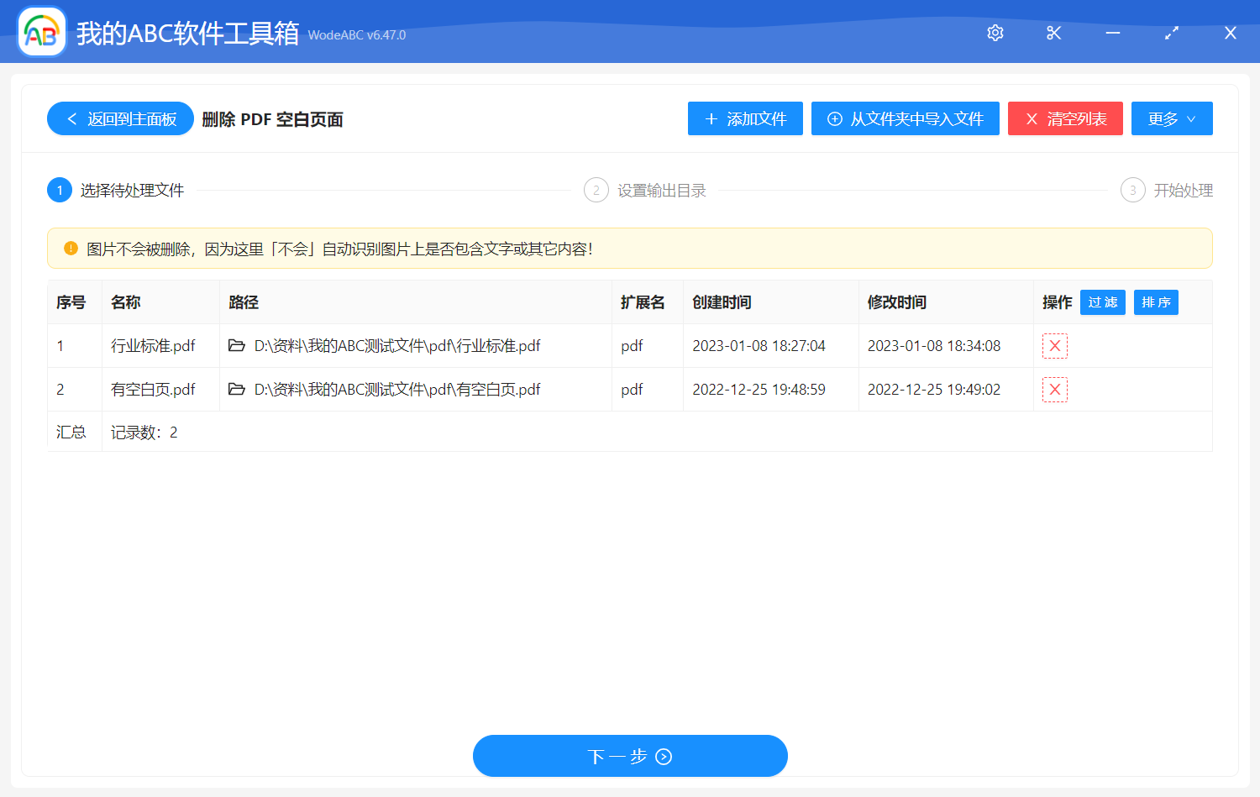Clear the file list with 清空列表
The image size is (1260, 797).
(x=1065, y=118)
